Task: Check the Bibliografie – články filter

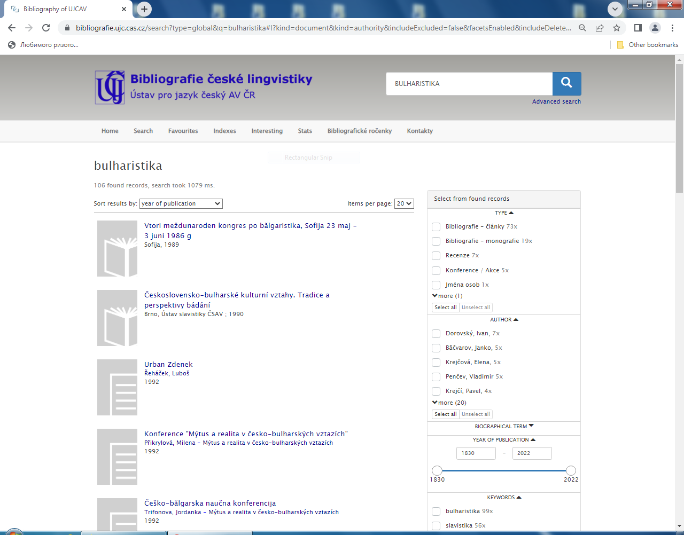Action: 436,227
